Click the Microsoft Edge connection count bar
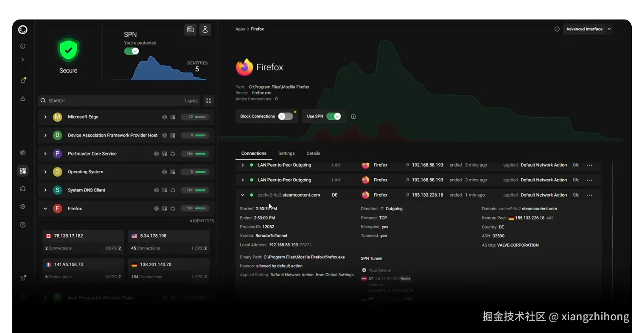Image resolution: width=639 pixels, height=333 pixels. (x=195, y=117)
